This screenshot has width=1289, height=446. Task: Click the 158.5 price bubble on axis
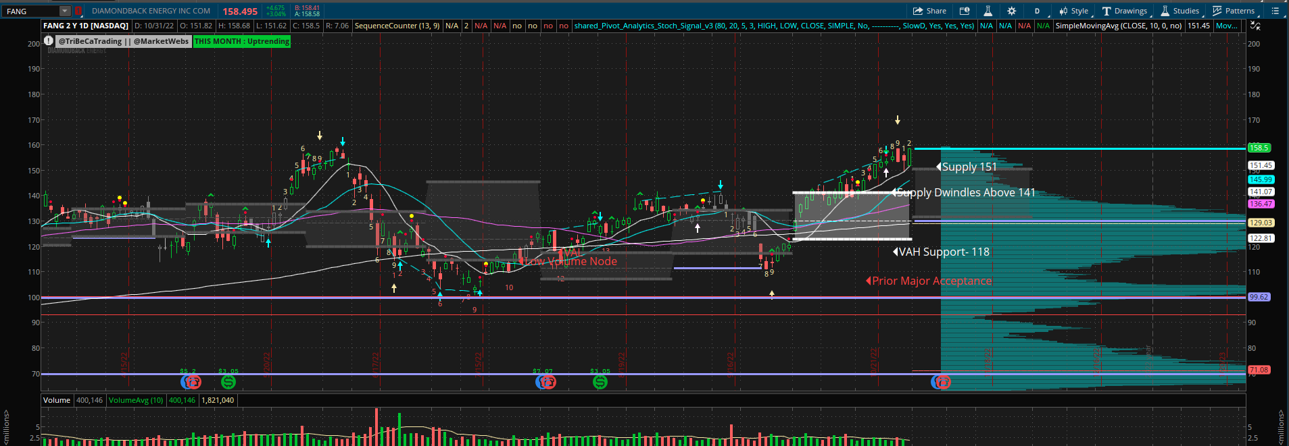tap(1259, 148)
